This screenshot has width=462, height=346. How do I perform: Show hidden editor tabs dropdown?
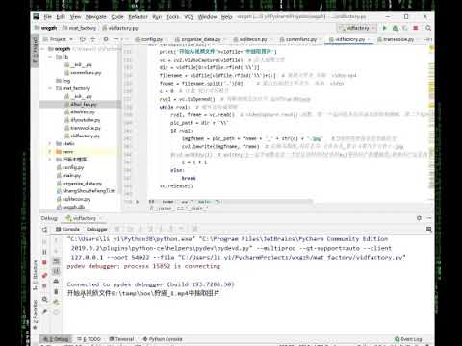pos(427,39)
